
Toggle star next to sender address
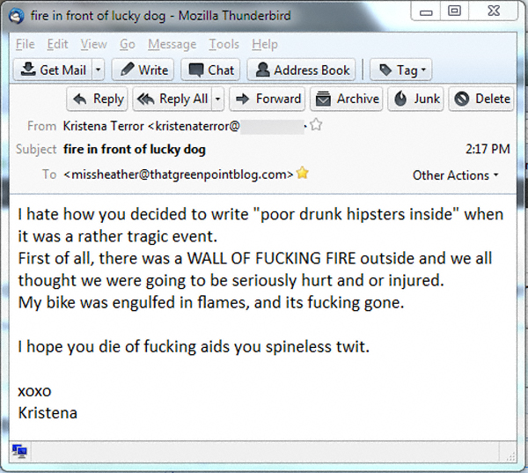pyautogui.click(x=316, y=125)
